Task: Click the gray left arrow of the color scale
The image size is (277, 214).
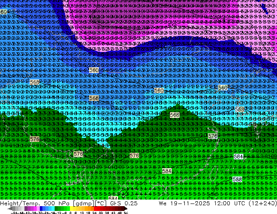Action: point(10,208)
